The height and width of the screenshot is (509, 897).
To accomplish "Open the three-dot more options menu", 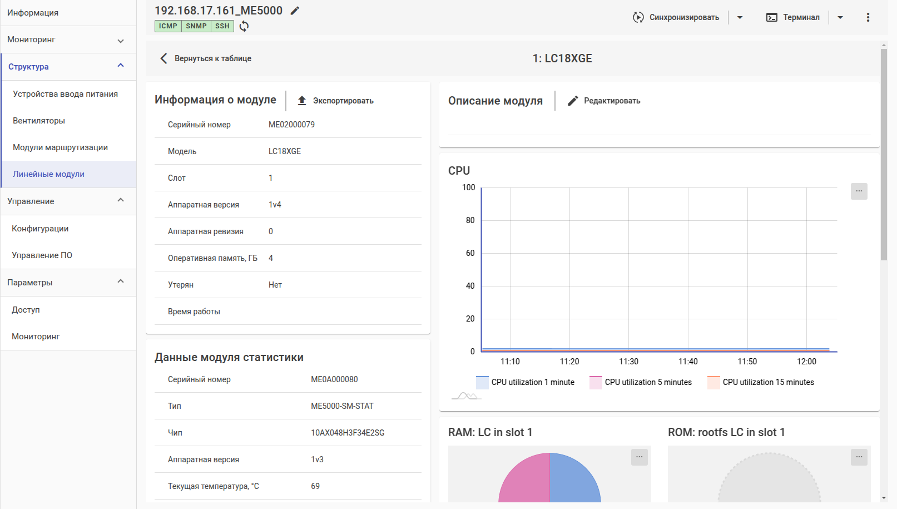I will coord(868,17).
